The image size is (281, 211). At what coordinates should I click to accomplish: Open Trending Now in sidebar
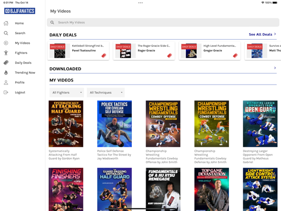[25, 72]
